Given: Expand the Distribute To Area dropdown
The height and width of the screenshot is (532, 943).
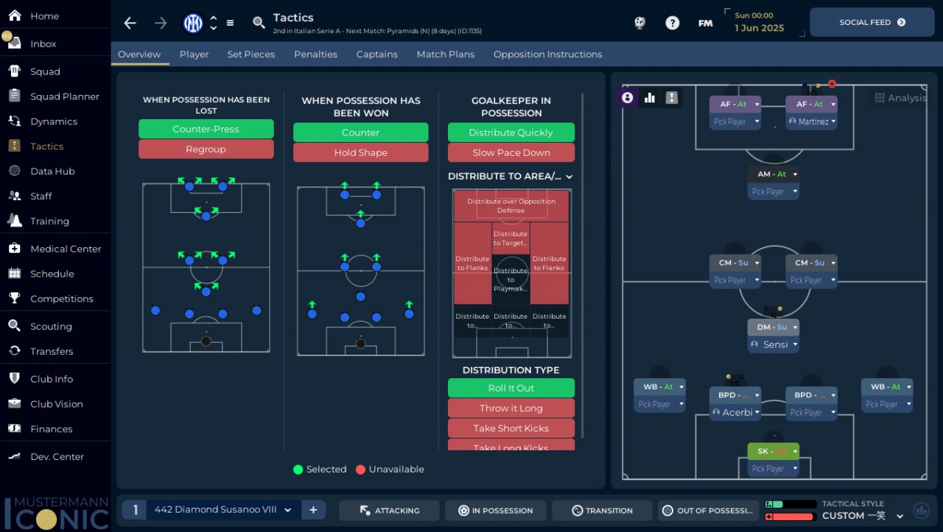Looking at the screenshot, I should click(x=511, y=177).
